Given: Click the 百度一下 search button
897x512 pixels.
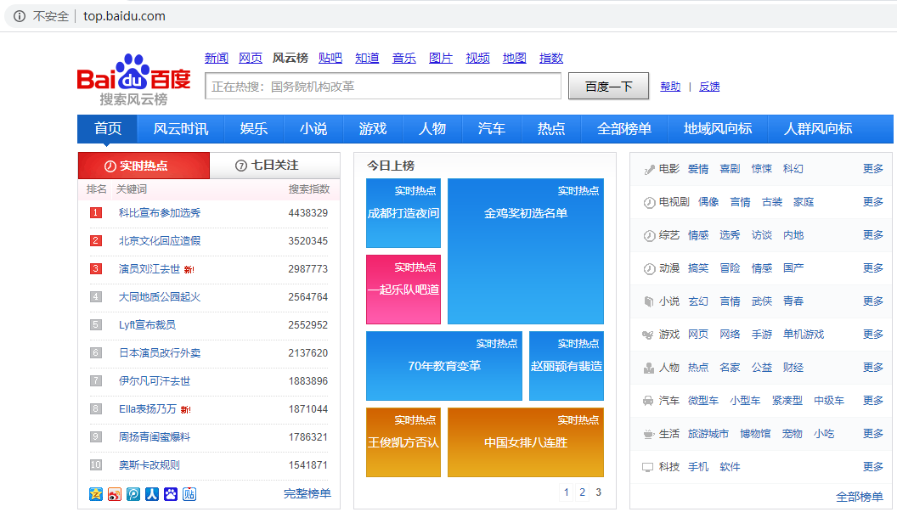Looking at the screenshot, I should click(608, 86).
